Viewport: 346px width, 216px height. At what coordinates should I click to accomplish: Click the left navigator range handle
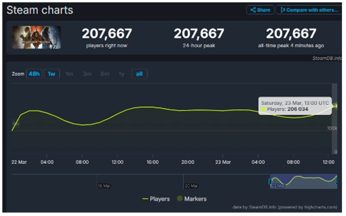click(x=270, y=182)
